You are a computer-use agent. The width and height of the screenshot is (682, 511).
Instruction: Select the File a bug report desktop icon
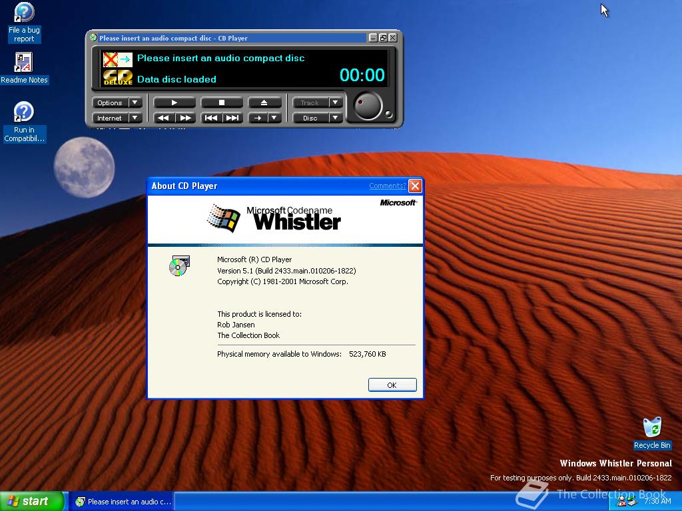[24, 23]
